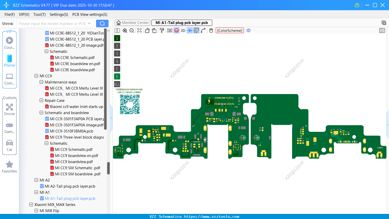This screenshot has width=389, height=219.
Task: Click the Favorites star icon
Action: (x=9, y=165)
